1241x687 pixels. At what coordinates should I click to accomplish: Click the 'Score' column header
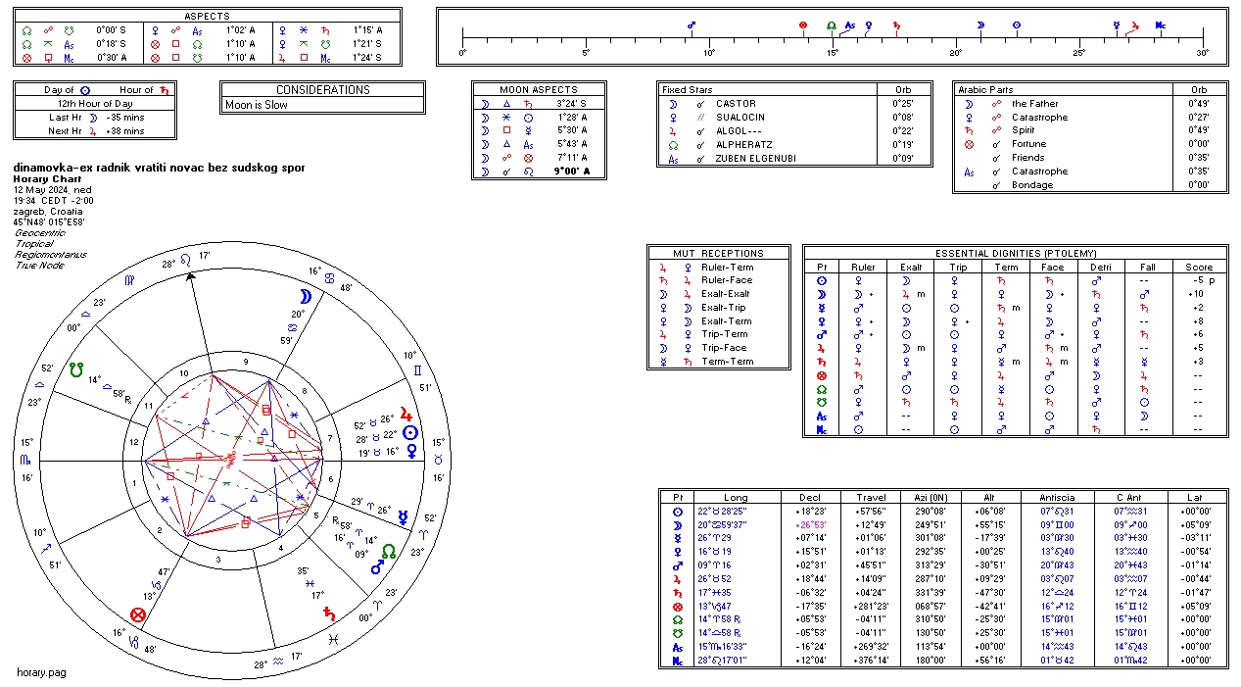coord(1198,268)
